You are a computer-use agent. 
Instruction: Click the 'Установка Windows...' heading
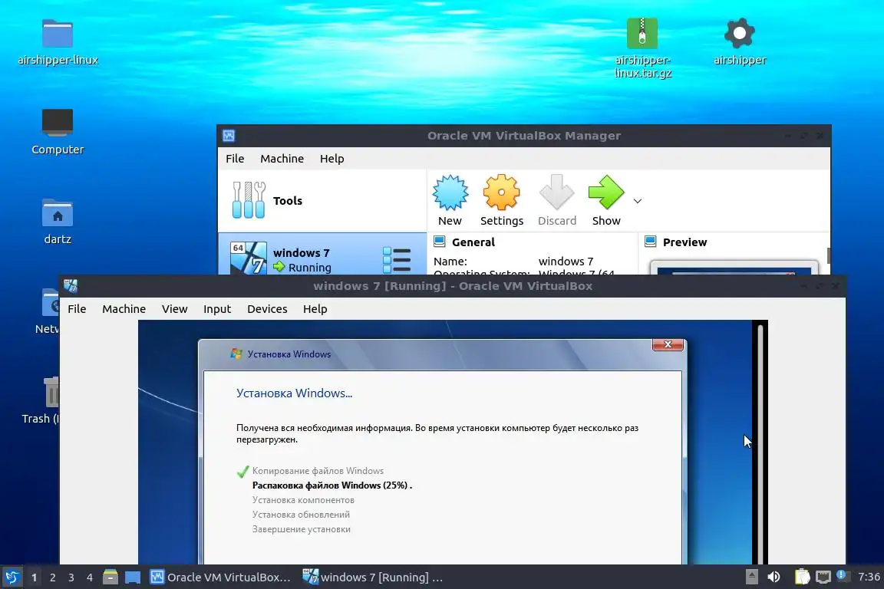point(295,393)
